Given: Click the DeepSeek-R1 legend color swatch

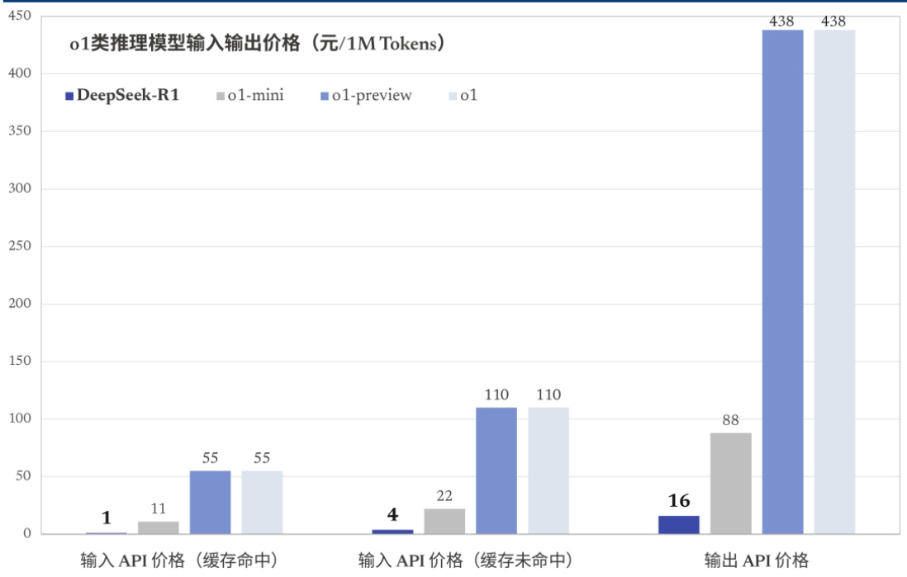Looking at the screenshot, I should [x=69, y=96].
